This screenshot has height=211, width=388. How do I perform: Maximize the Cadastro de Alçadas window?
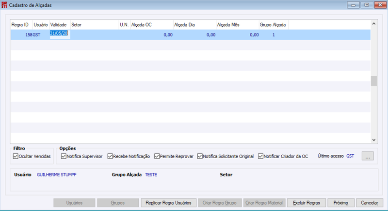[367, 5]
